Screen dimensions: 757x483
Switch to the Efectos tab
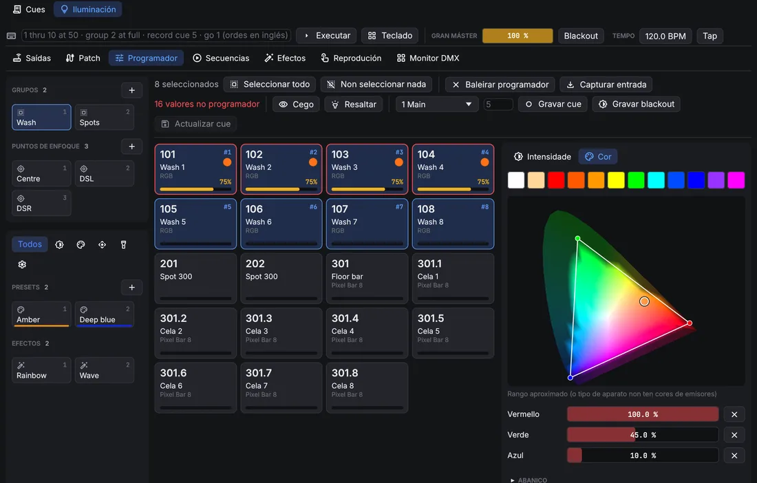point(285,58)
